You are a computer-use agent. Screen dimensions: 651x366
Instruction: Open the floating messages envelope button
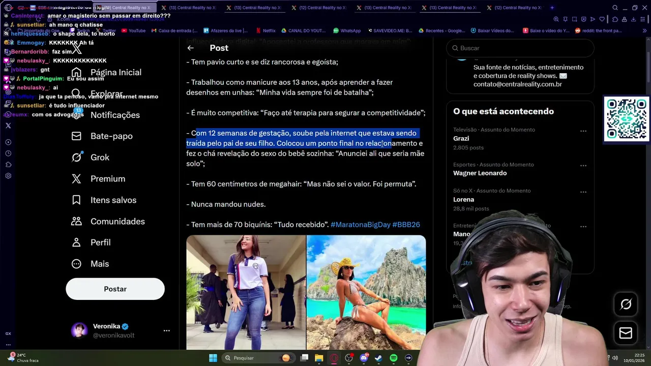coord(626,333)
